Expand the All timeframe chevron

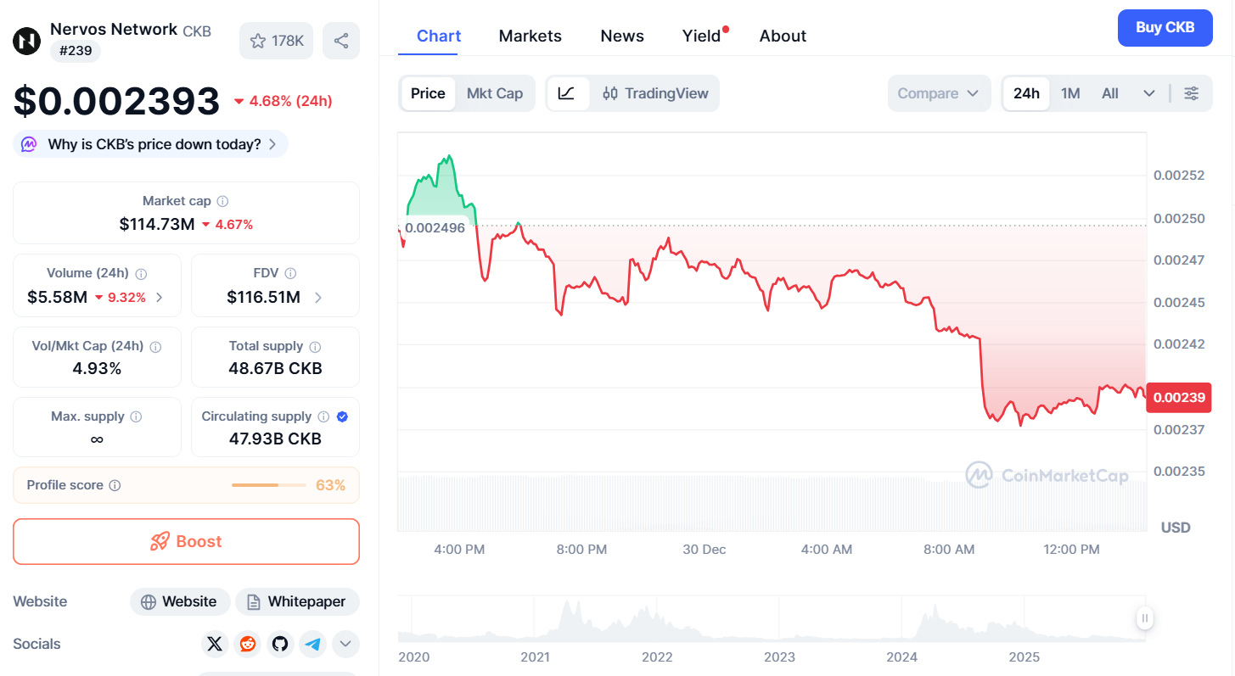click(1150, 93)
